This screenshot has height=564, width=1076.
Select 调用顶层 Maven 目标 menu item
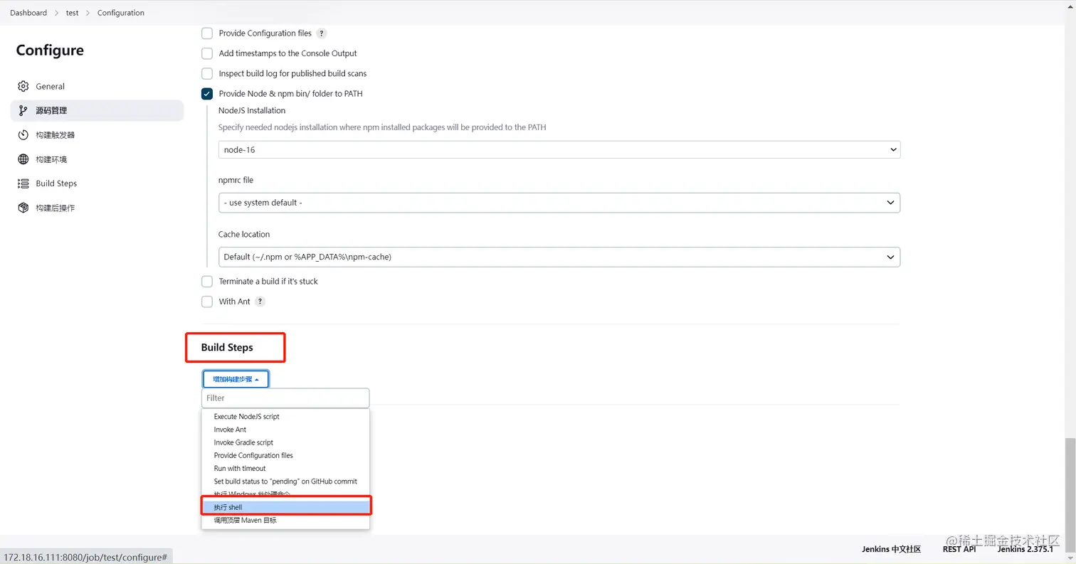coord(285,520)
